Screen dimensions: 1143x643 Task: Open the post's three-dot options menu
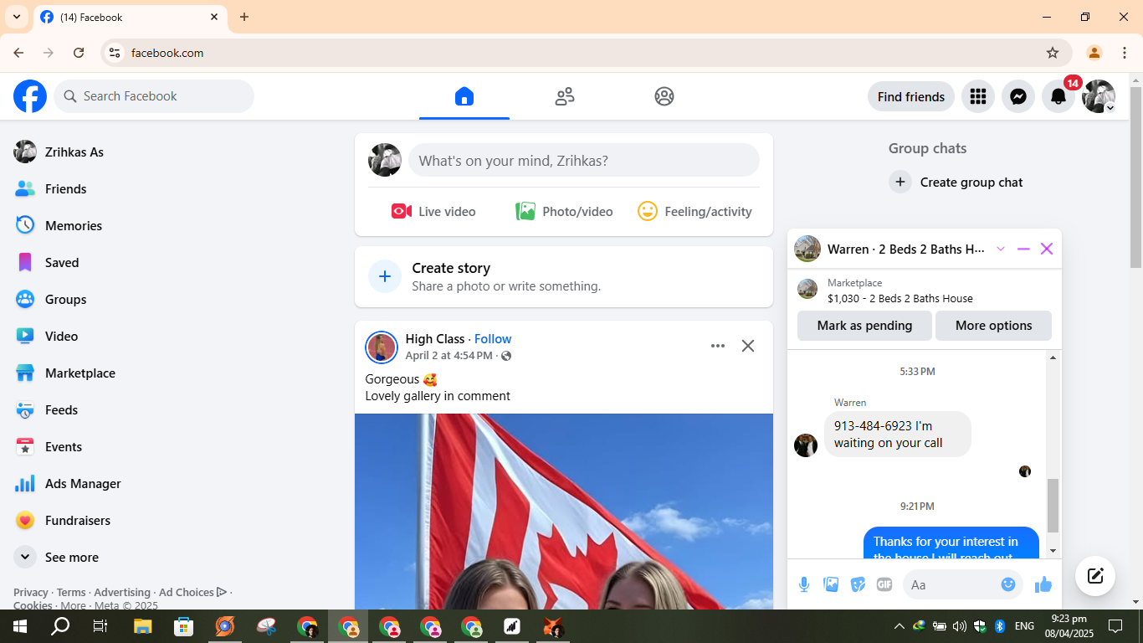pyautogui.click(x=718, y=346)
